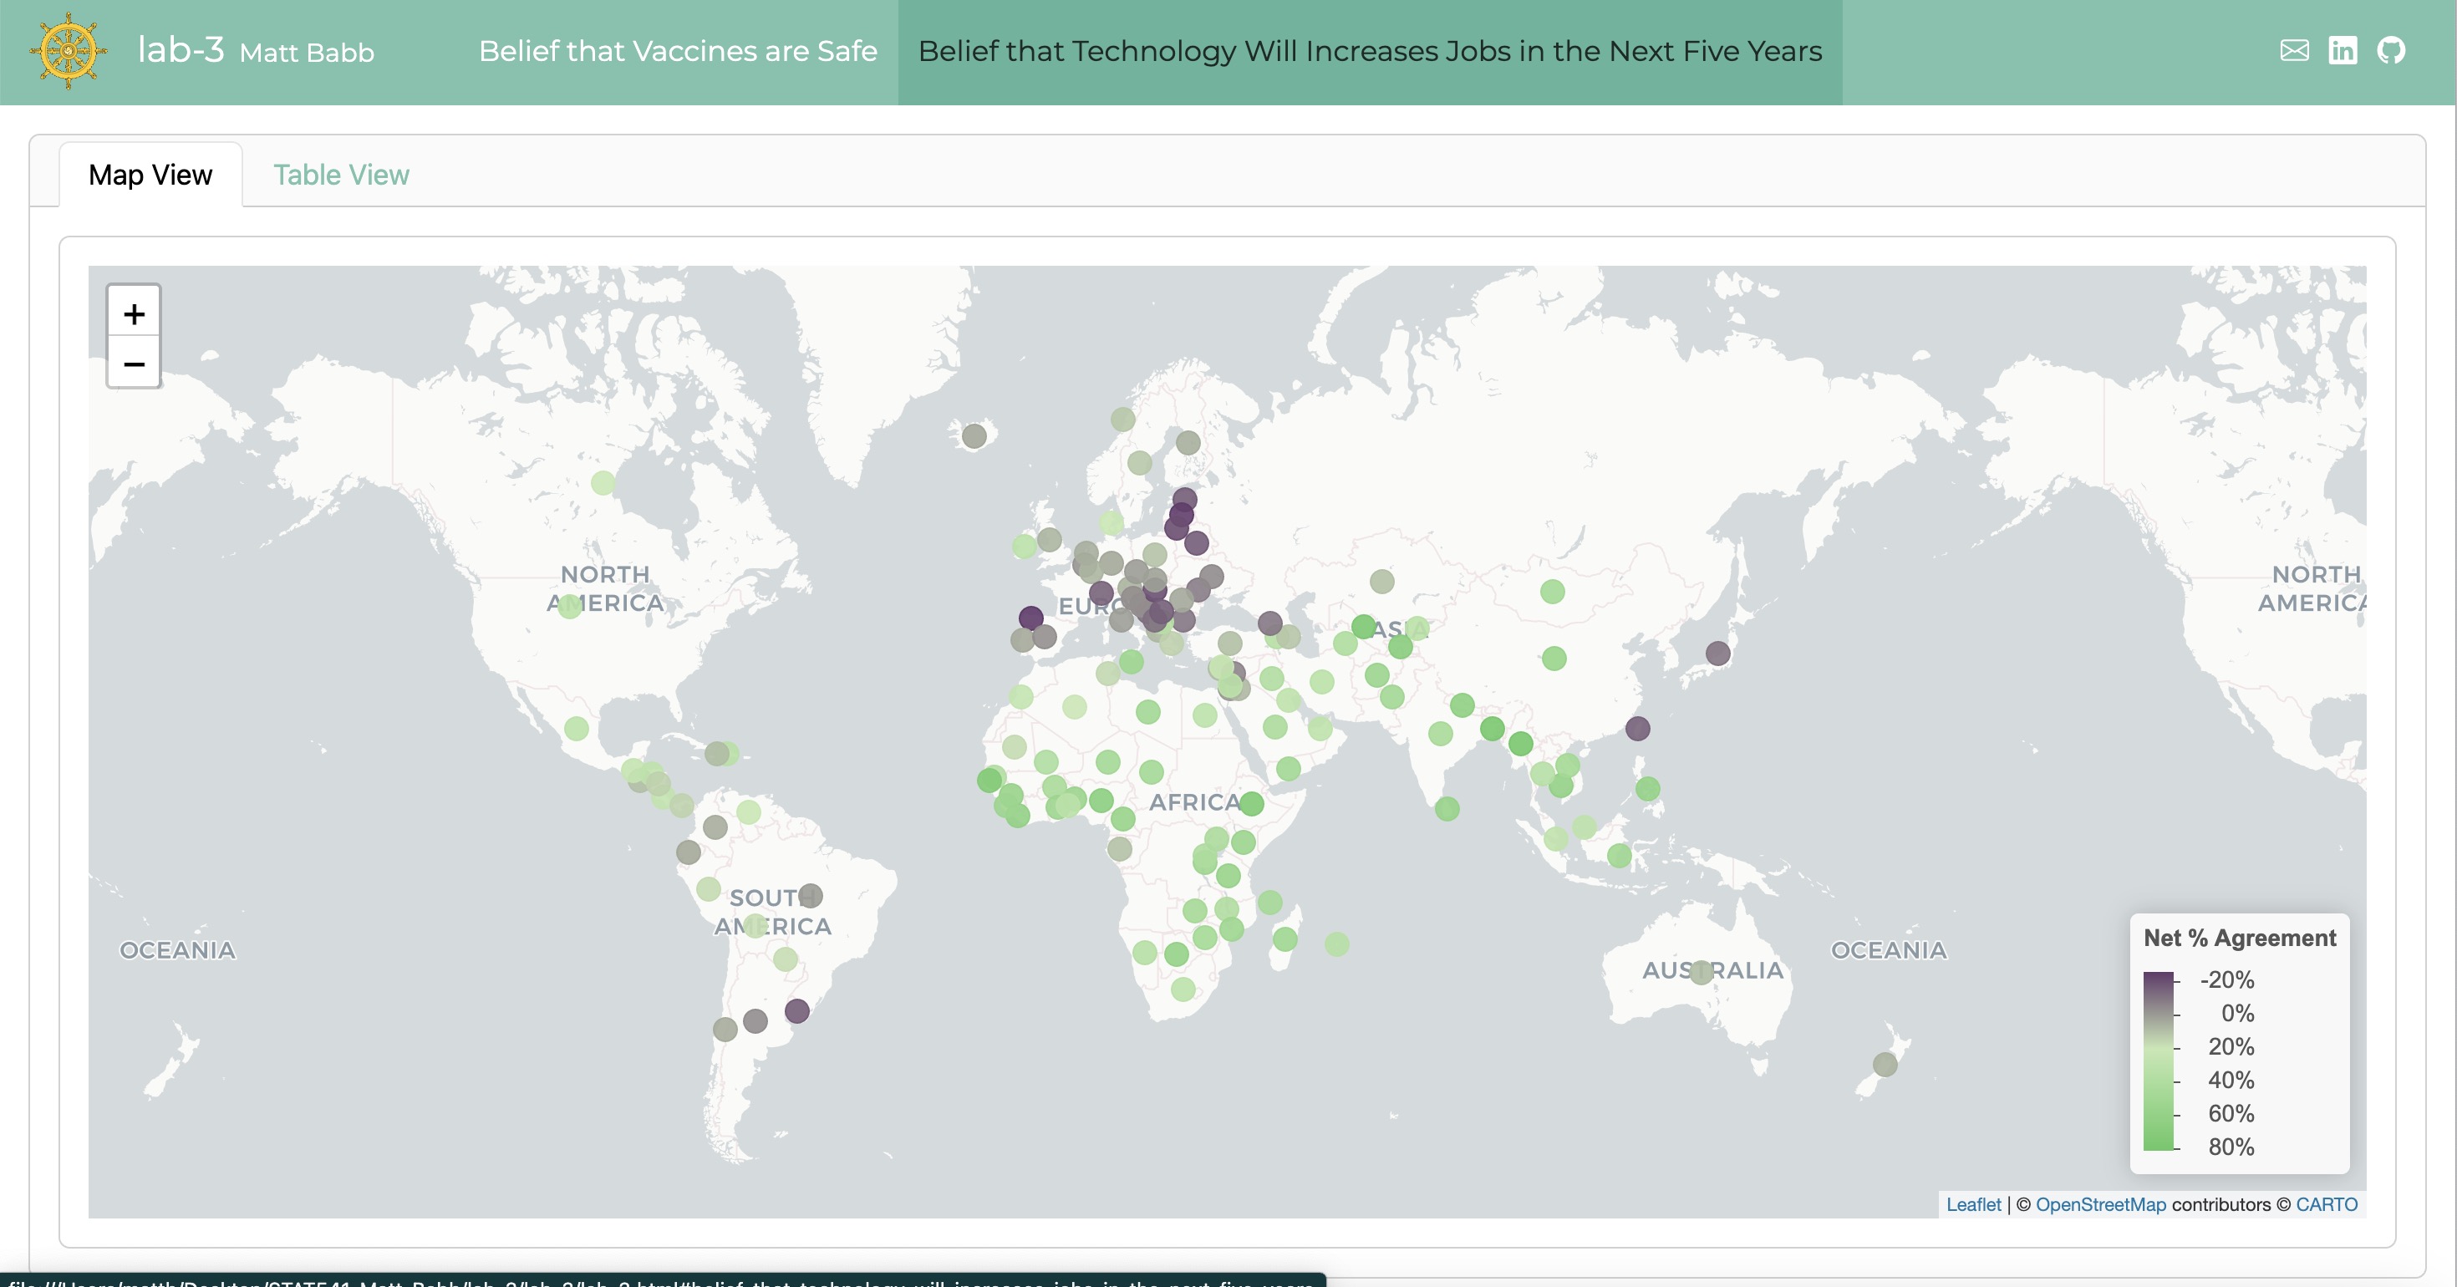The image size is (2457, 1287).
Task: Follow the OpenStreetMap attribution link
Action: coord(2100,1204)
